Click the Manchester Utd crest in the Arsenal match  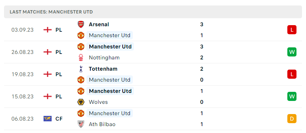81,35
